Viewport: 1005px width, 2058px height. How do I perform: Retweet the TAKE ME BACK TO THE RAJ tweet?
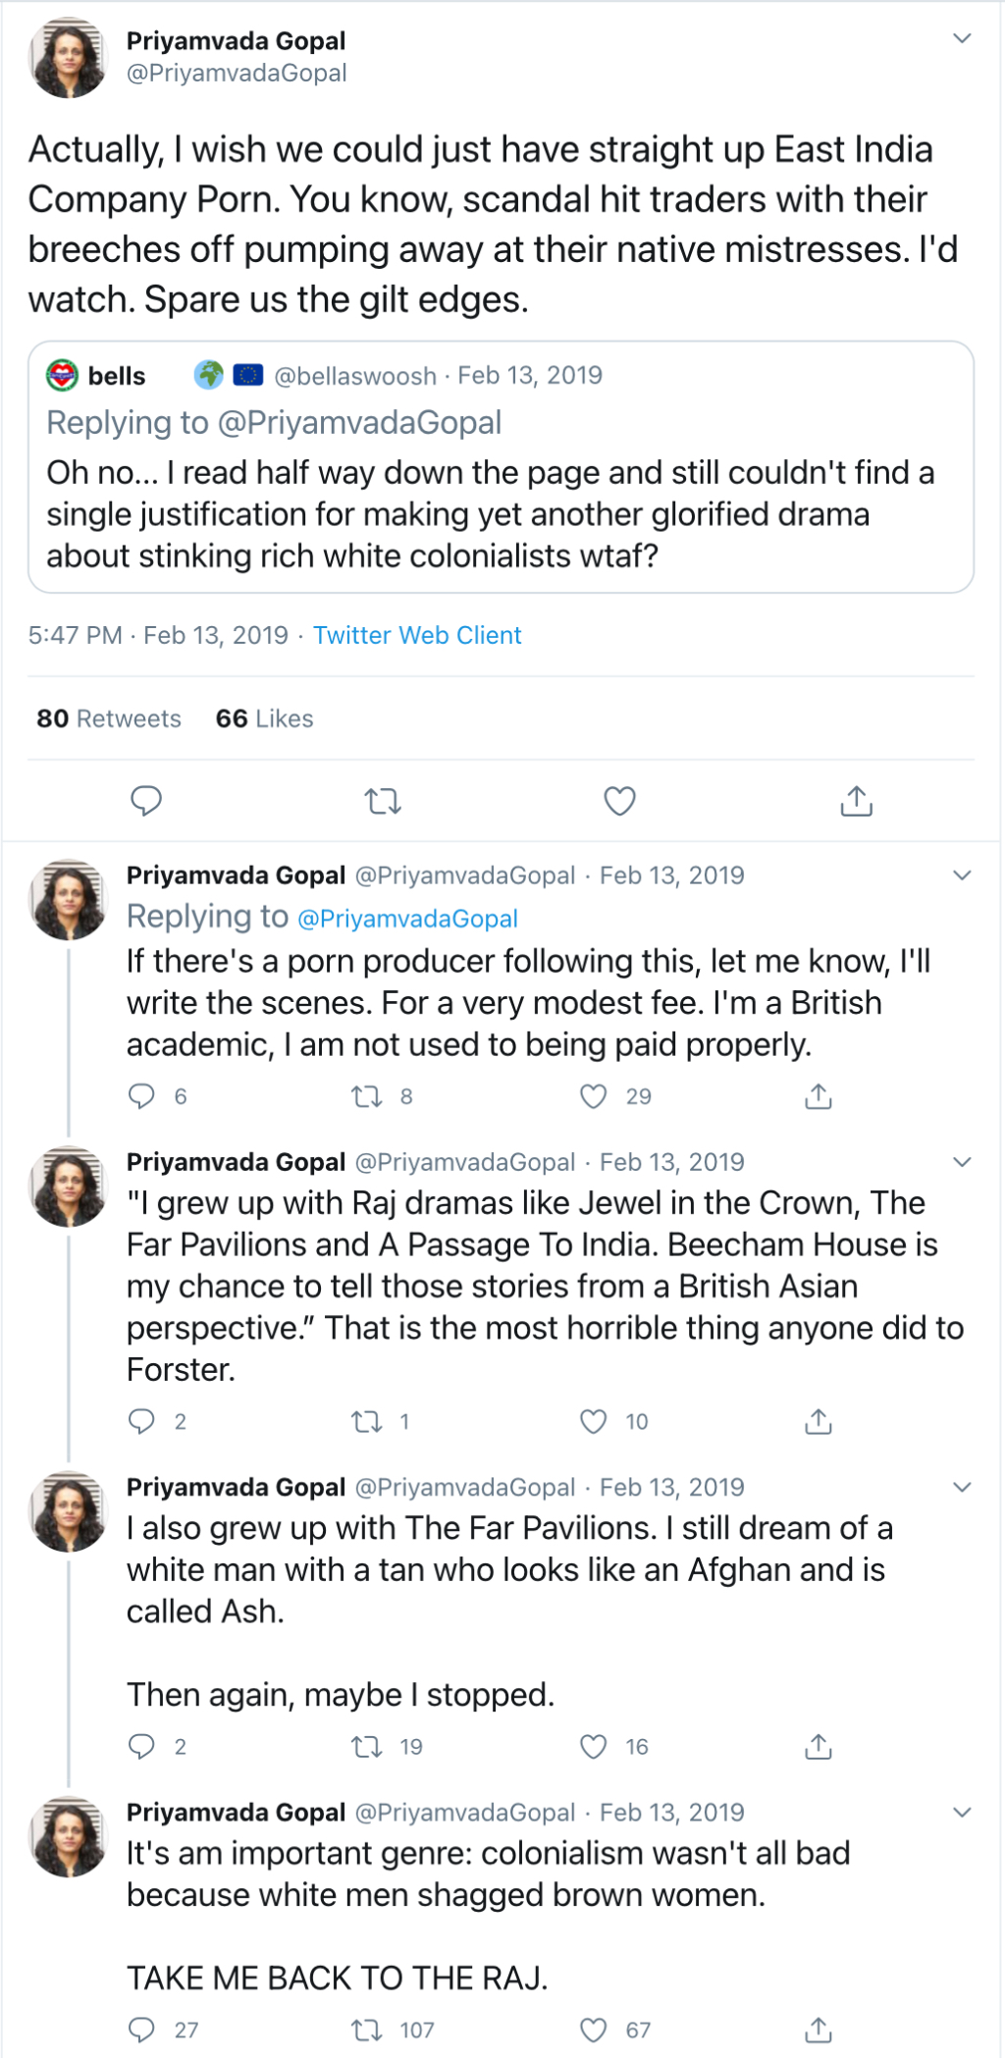point(367,2030)
